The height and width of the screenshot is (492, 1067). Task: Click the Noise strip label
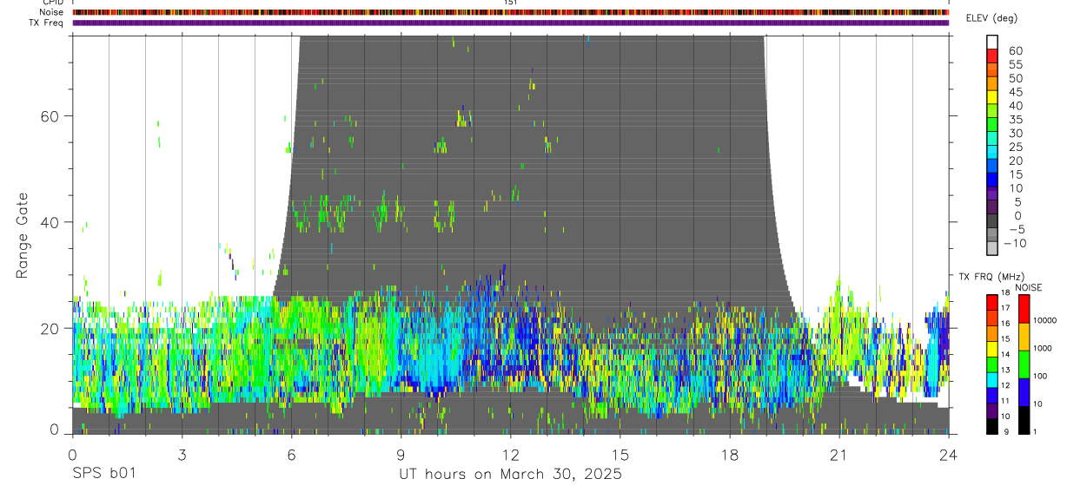53,13
